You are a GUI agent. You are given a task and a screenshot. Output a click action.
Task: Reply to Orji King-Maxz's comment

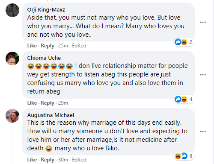pos(48,46)
